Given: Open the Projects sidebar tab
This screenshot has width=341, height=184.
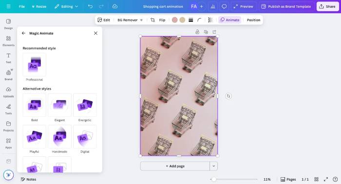Looking at the screenshot, I should point(8,127).
